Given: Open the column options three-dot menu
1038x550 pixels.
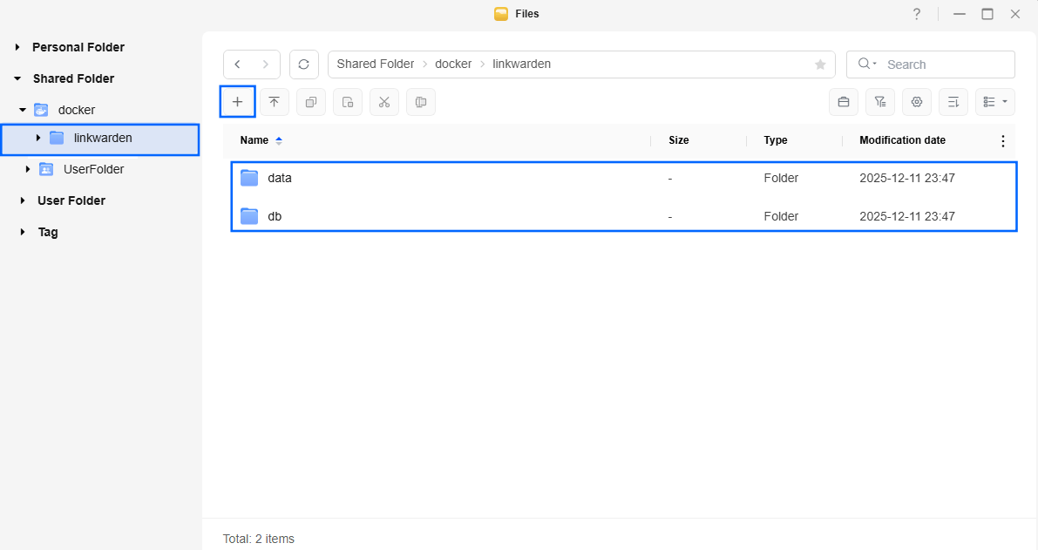Looking at the screenshot, I should coord(1002,140).
